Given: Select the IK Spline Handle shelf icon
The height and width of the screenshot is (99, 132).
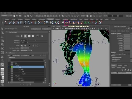Looking at the screenshot, I should pyautogui.click(x=14, y=23).
